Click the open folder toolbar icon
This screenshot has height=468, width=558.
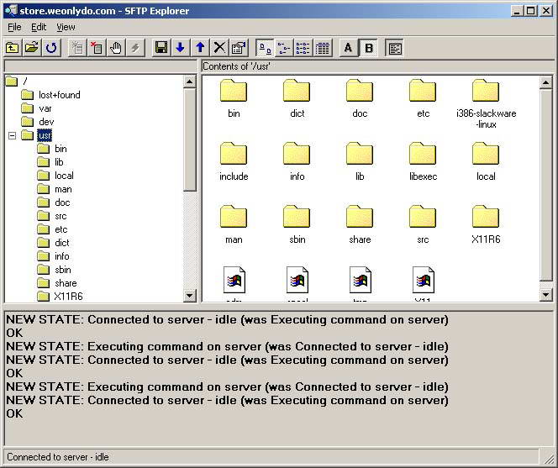(32, 48)
